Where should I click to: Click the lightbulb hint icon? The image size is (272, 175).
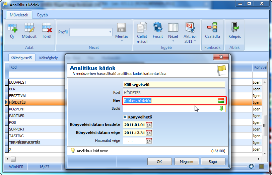pos(73,151)
